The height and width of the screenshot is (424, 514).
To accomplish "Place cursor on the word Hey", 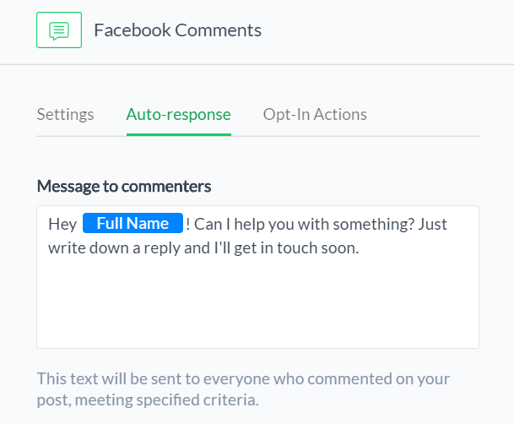I will (62, 224).
